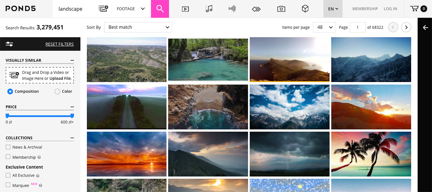This screenshot has height=192, width=432.
Task: Click the Membership help question icon
Action: point(39,157)
